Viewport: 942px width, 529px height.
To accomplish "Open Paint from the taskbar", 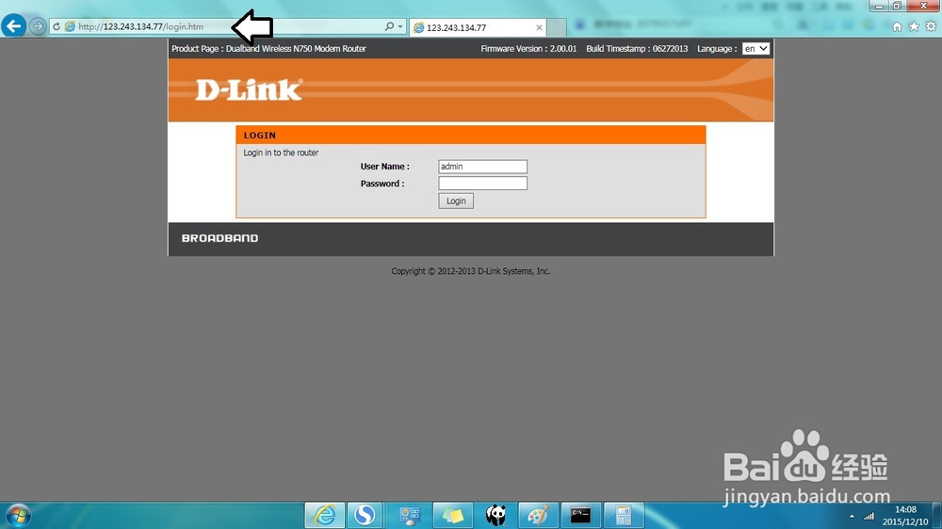I will (538, 515).
